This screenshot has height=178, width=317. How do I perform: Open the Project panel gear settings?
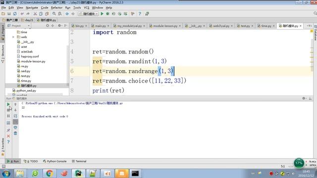(x=59, y=26)
